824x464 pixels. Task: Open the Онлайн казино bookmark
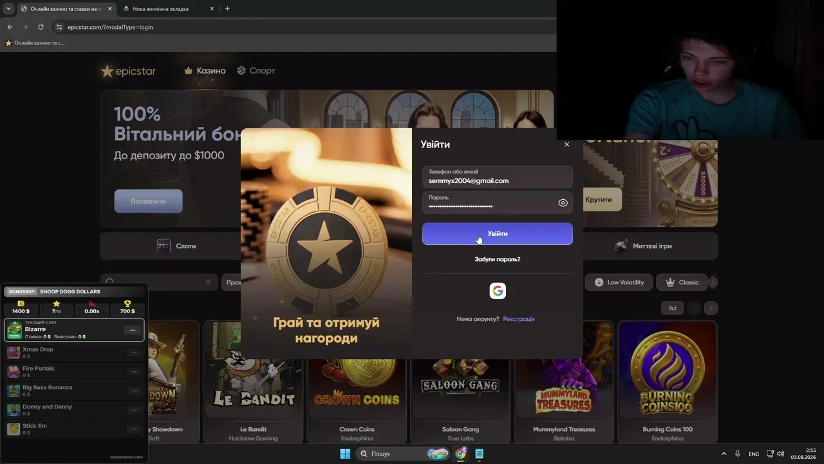point(35,43)
